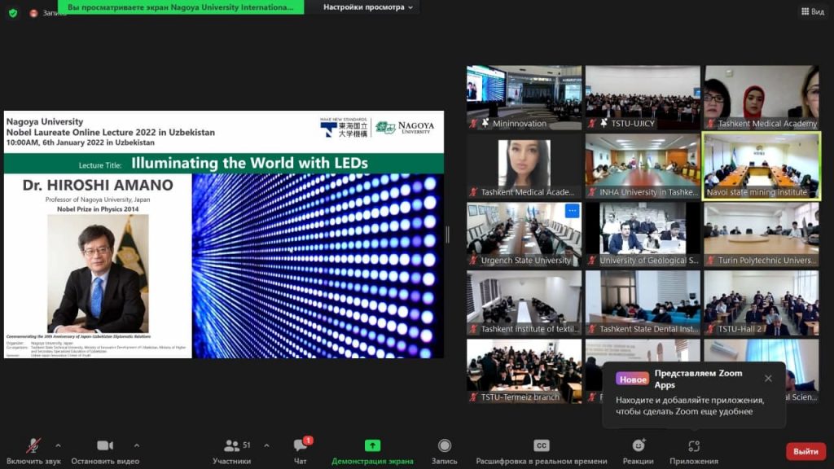Click the pin icon on TSTU-UJICY tile
Screen dimensions: 834x469
coord(604,124)
